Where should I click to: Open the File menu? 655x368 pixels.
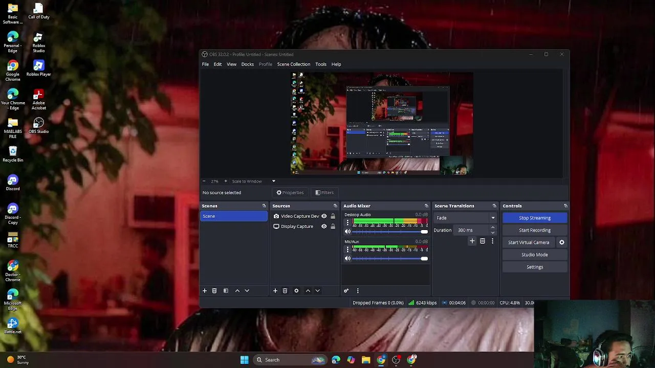pyautogui.click(x=205, y=64)
